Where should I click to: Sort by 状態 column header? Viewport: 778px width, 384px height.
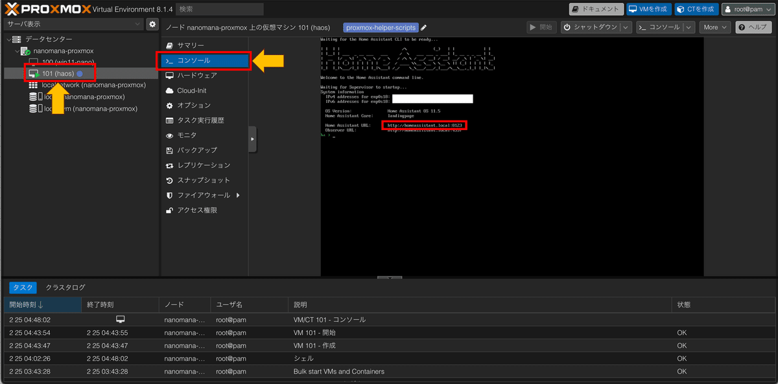point(723,304)
